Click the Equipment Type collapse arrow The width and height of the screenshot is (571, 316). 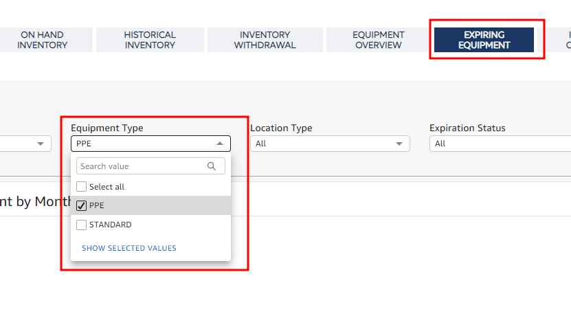tap(220, 144)
